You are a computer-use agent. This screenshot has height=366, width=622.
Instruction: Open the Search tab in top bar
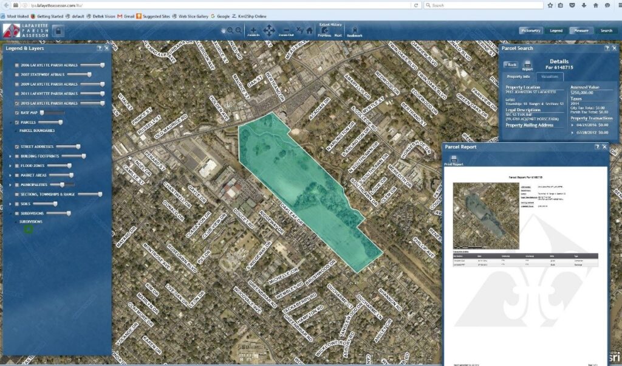pyautogui.click(x=606, y=30)
